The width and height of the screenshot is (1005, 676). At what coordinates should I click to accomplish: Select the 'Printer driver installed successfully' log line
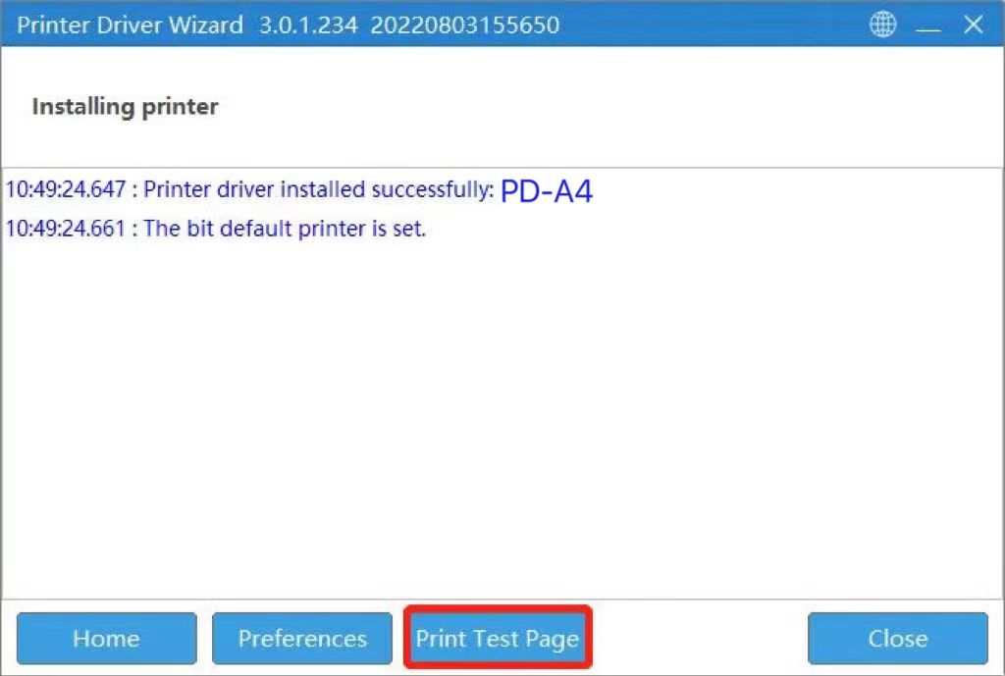298,190
